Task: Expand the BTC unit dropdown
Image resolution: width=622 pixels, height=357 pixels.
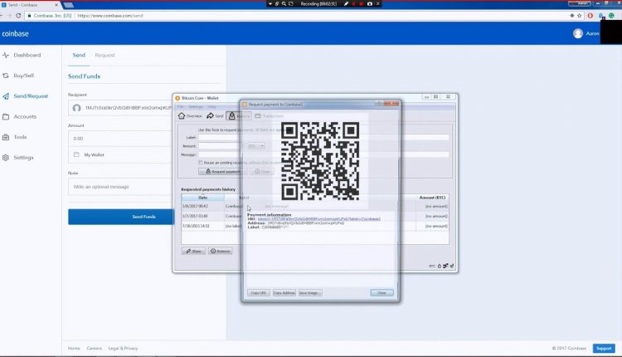Action: 256,146
